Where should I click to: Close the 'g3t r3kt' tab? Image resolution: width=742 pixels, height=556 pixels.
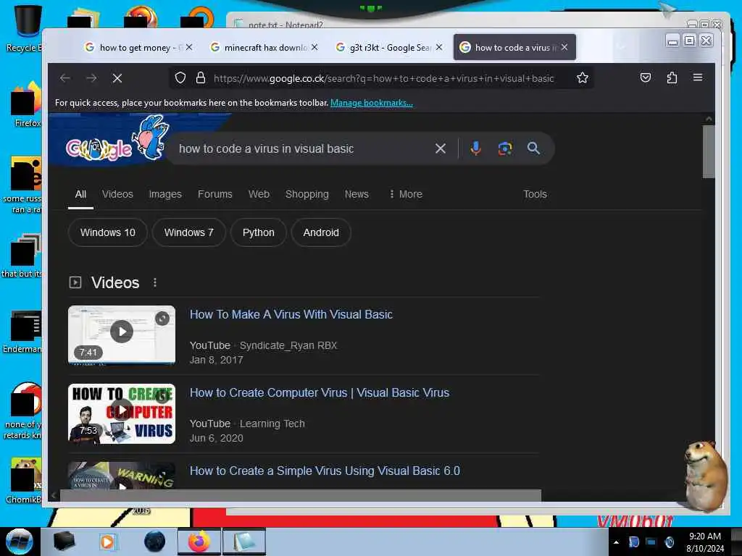[x=439, y=47]
